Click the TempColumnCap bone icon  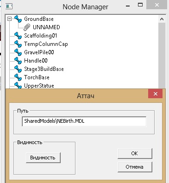(18, 44)
